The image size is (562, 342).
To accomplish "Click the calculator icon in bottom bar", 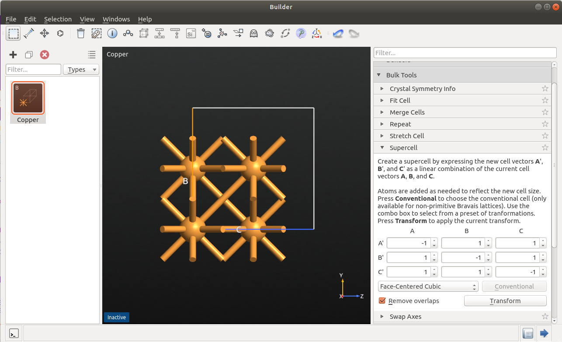I will [x=527, y=333].
